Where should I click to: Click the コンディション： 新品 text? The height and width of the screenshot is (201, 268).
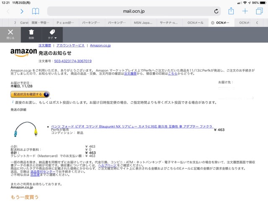point(67,133)
